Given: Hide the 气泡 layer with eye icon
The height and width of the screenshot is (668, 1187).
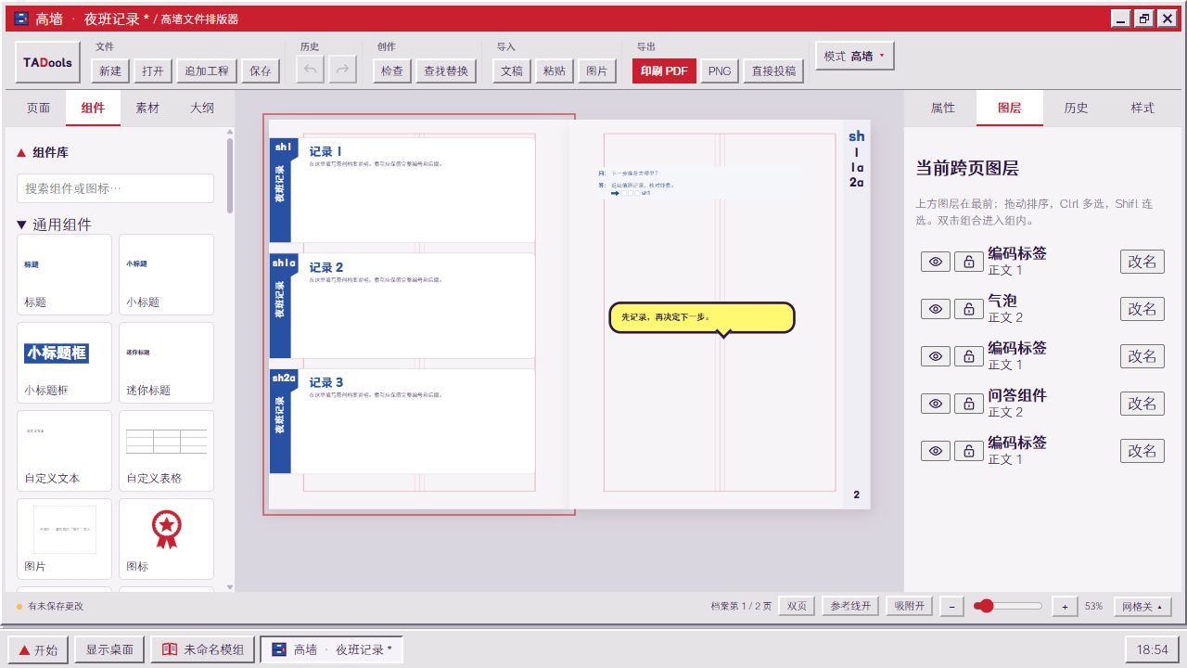Looking at the screenshot, I should click(x=935, y=309).
